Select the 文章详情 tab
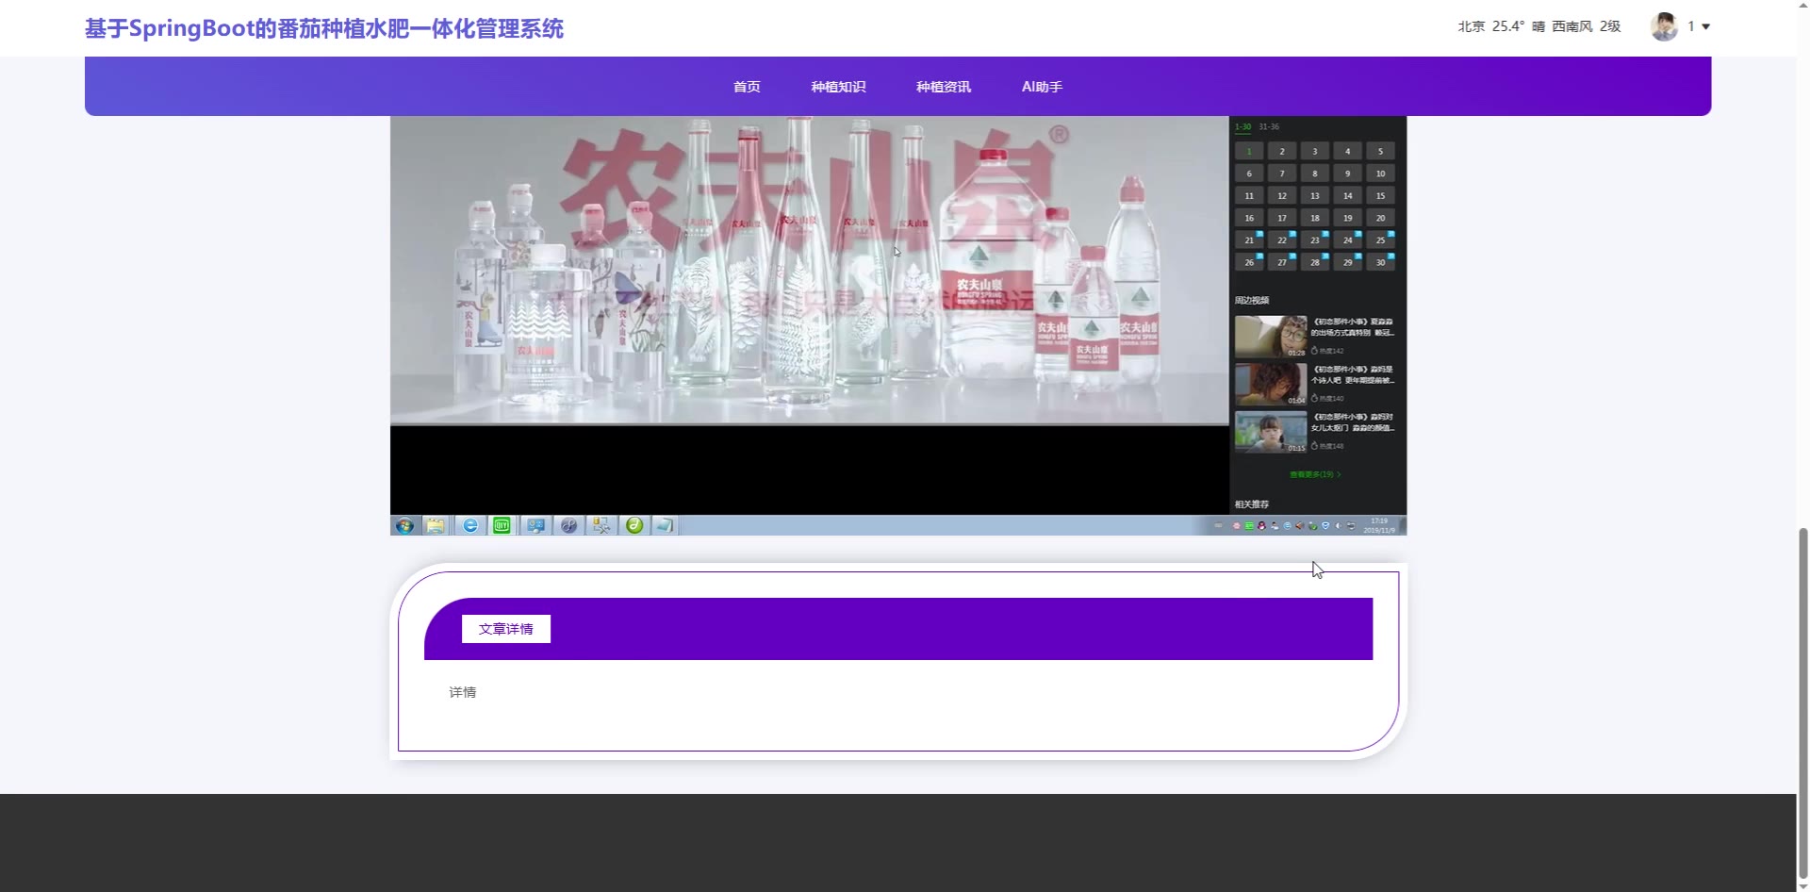Image resolution: width=1810 pixels, height=892 pixels. pos(506,629)
